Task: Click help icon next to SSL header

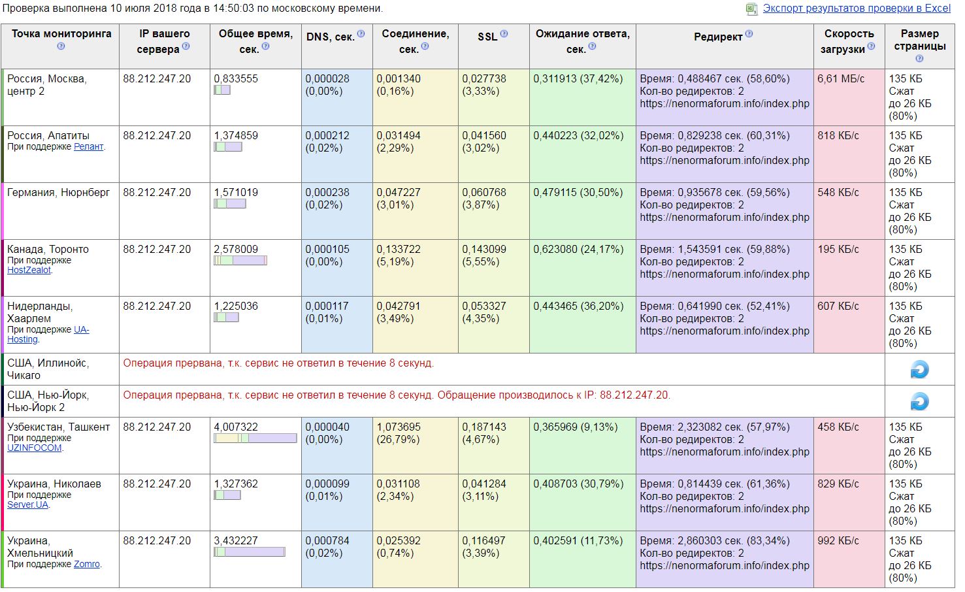Action: pyautogui.click(x=504, y=34)
